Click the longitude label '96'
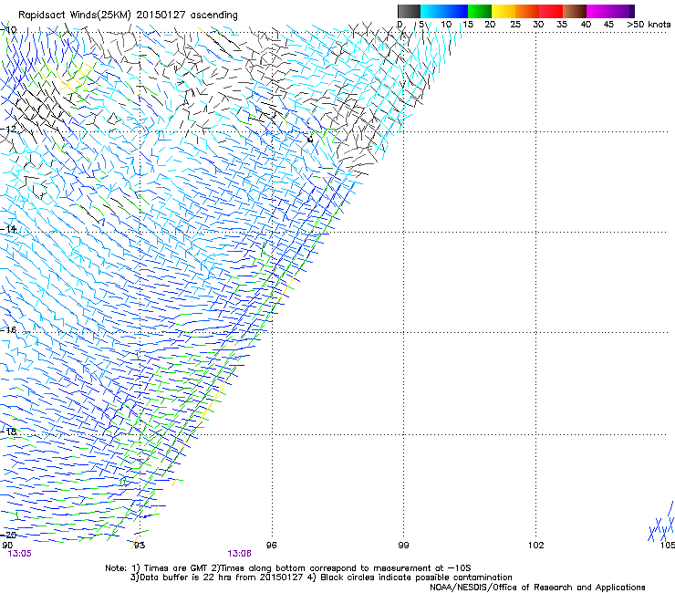The image size is (675, 593). click(271, 546)
